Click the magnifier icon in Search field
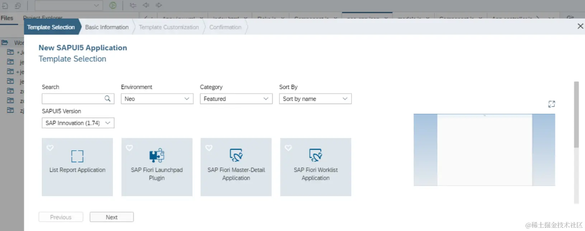 click(x=107, y=99)
